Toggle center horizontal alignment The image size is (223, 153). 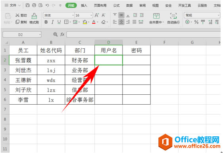[121, 22]
